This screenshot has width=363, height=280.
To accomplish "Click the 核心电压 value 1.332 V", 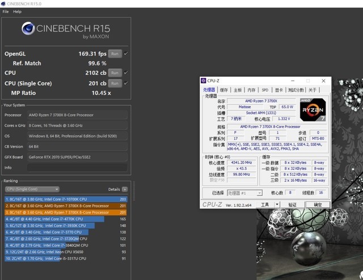I will tap(284, 119).
